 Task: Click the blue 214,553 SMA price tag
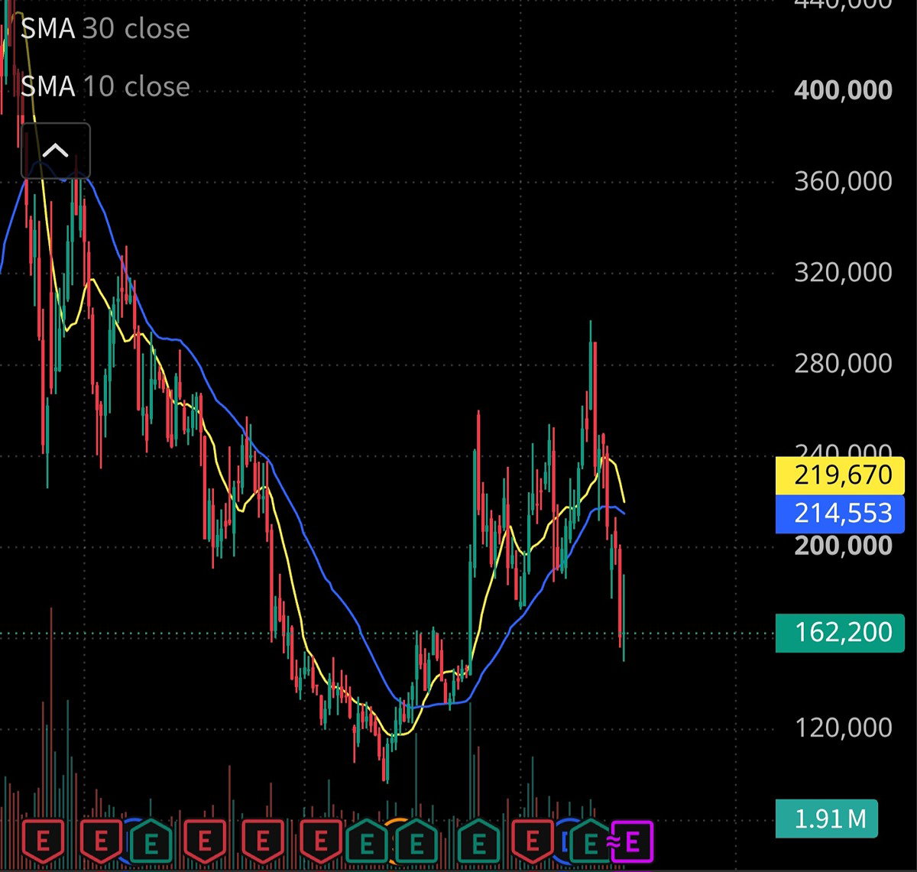pos(840,513)
